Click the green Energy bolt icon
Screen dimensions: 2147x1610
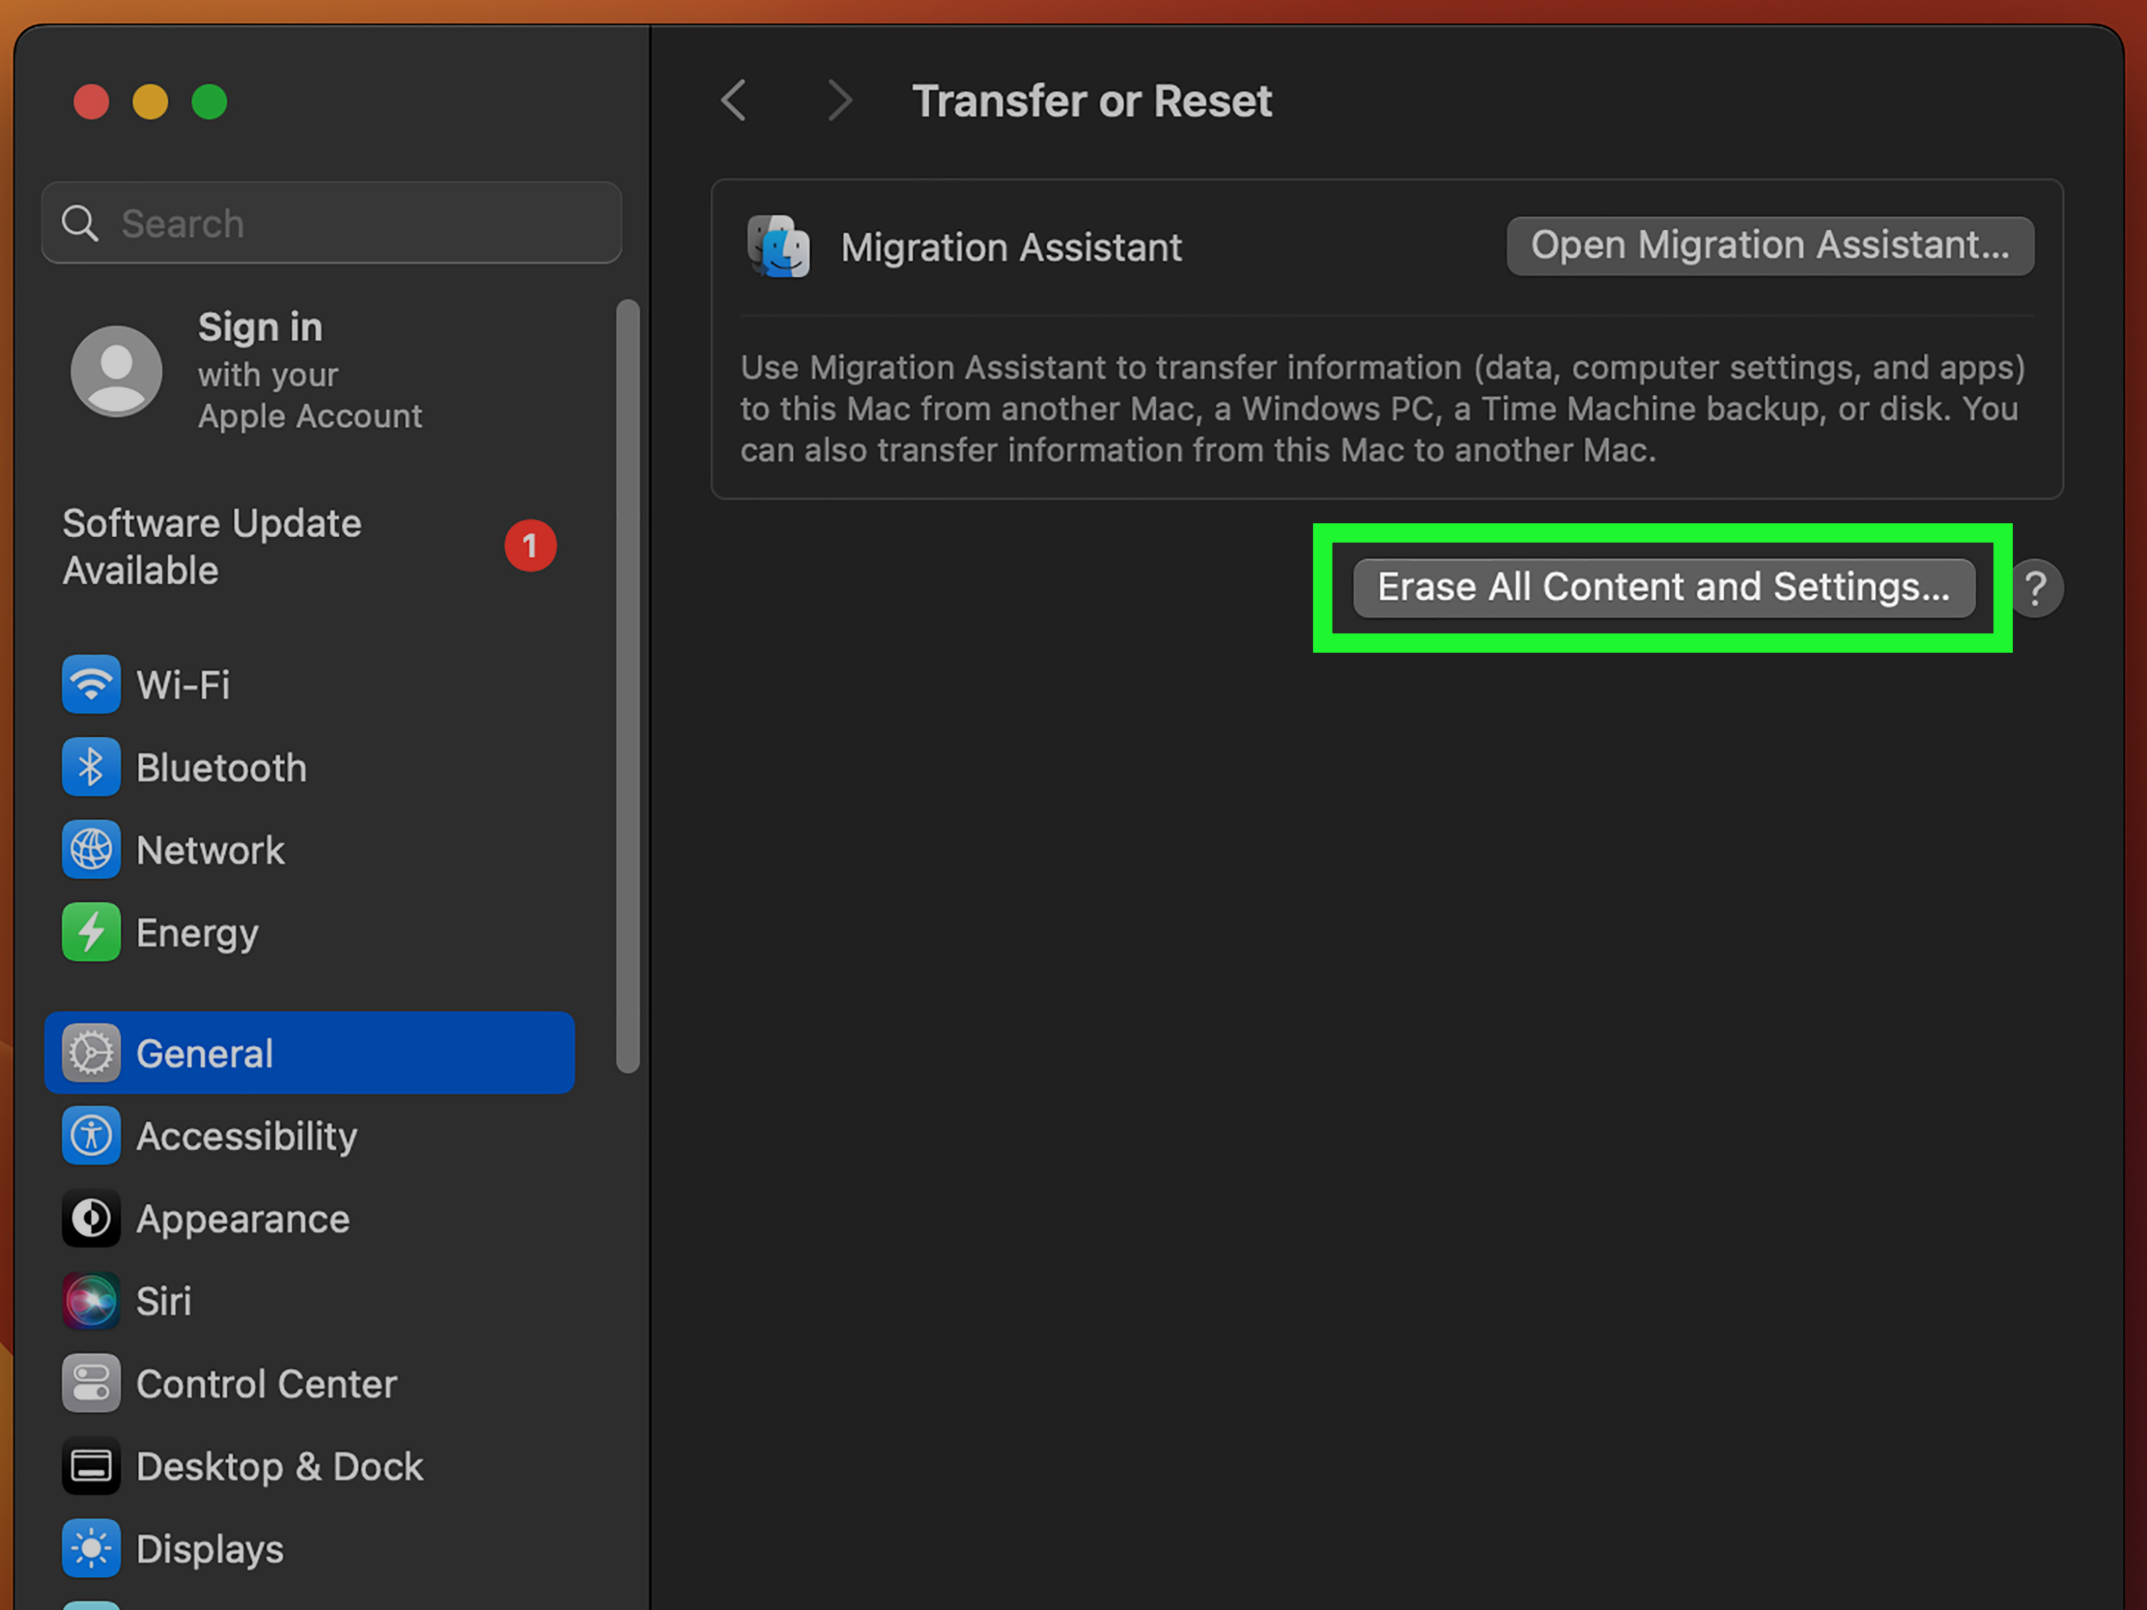coord(91,932)
